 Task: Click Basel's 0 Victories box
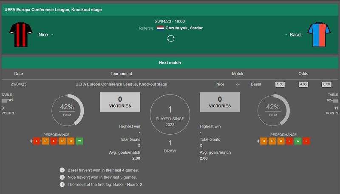click(x=220, y=102)
